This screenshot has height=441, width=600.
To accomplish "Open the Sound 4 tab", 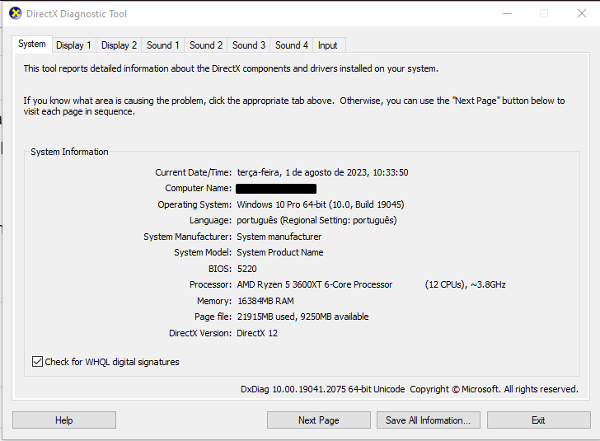I will (292, 45).
